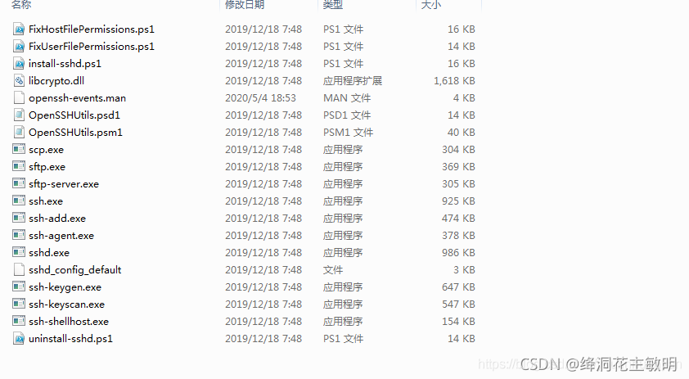Screen dimensions: 689x379
Task: Sort by the 类型 column header
Action: [x=333, y=5]
